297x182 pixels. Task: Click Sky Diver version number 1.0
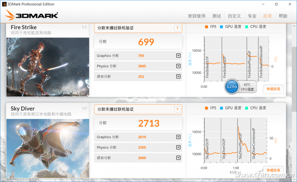(84, 108)
